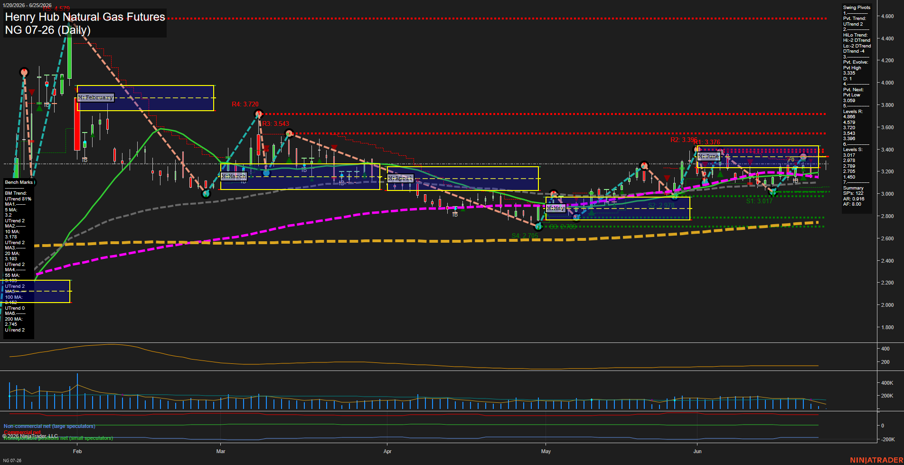Click the Pvt. Trend UTrend 2 entry
The image size is (904, 465).
point(855,21)
